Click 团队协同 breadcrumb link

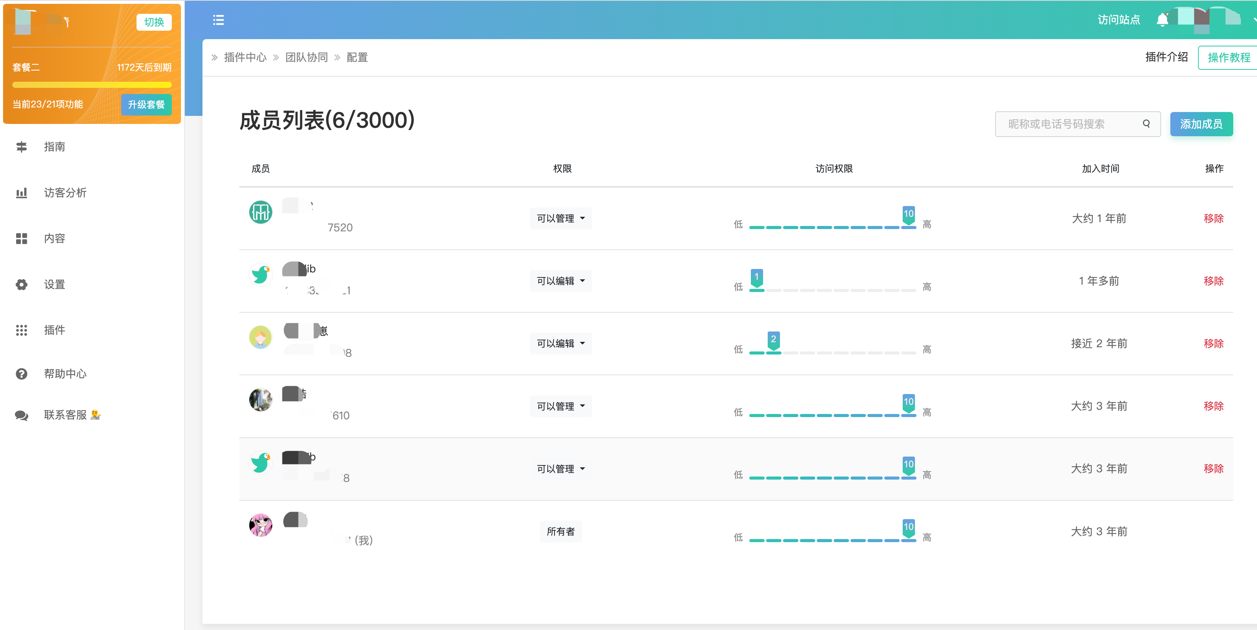306,58
